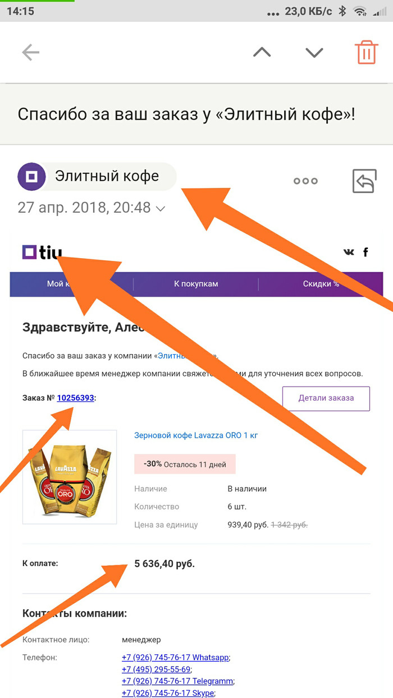Open the Whatsapp phone number link
The image size is (393, 698).
click(175, 657)
